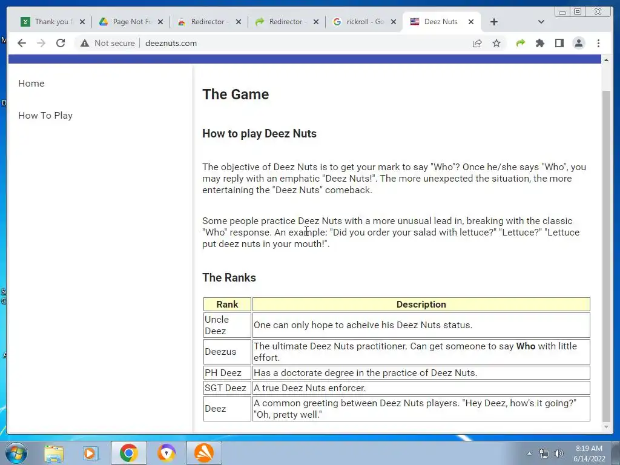The width and height of the screenshot is (620, 465).
Task: Open the Avast Secure Browser taskbar icon
Action: (167, 453)
